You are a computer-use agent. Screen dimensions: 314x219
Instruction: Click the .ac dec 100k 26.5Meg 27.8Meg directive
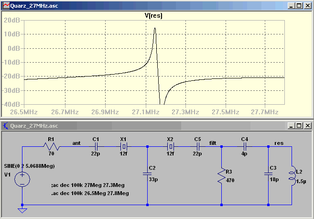tap(90, 193)
